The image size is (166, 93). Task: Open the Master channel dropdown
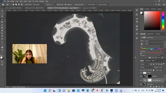[x=154, y=44]
